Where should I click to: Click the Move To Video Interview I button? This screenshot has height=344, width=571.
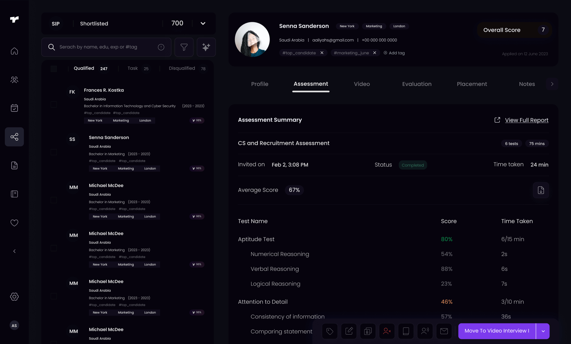click(x=497, y=331)
